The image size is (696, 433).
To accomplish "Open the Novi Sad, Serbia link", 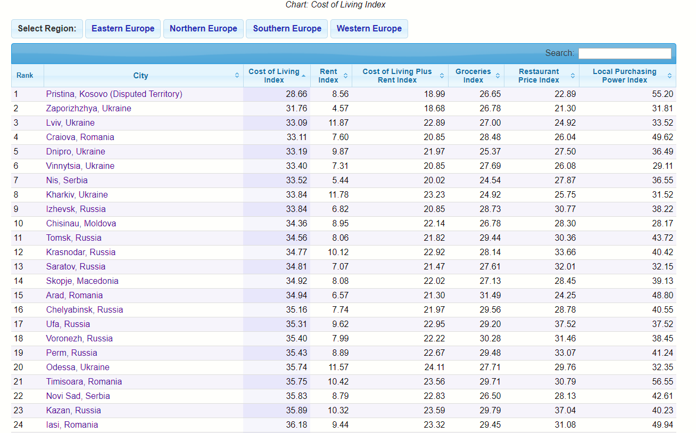I will coord(78,396).
